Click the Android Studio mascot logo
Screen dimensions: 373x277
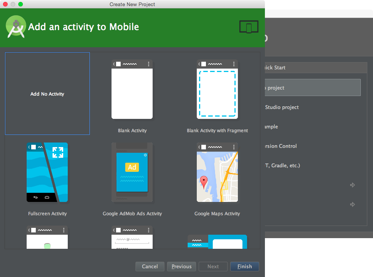[16, 27]
